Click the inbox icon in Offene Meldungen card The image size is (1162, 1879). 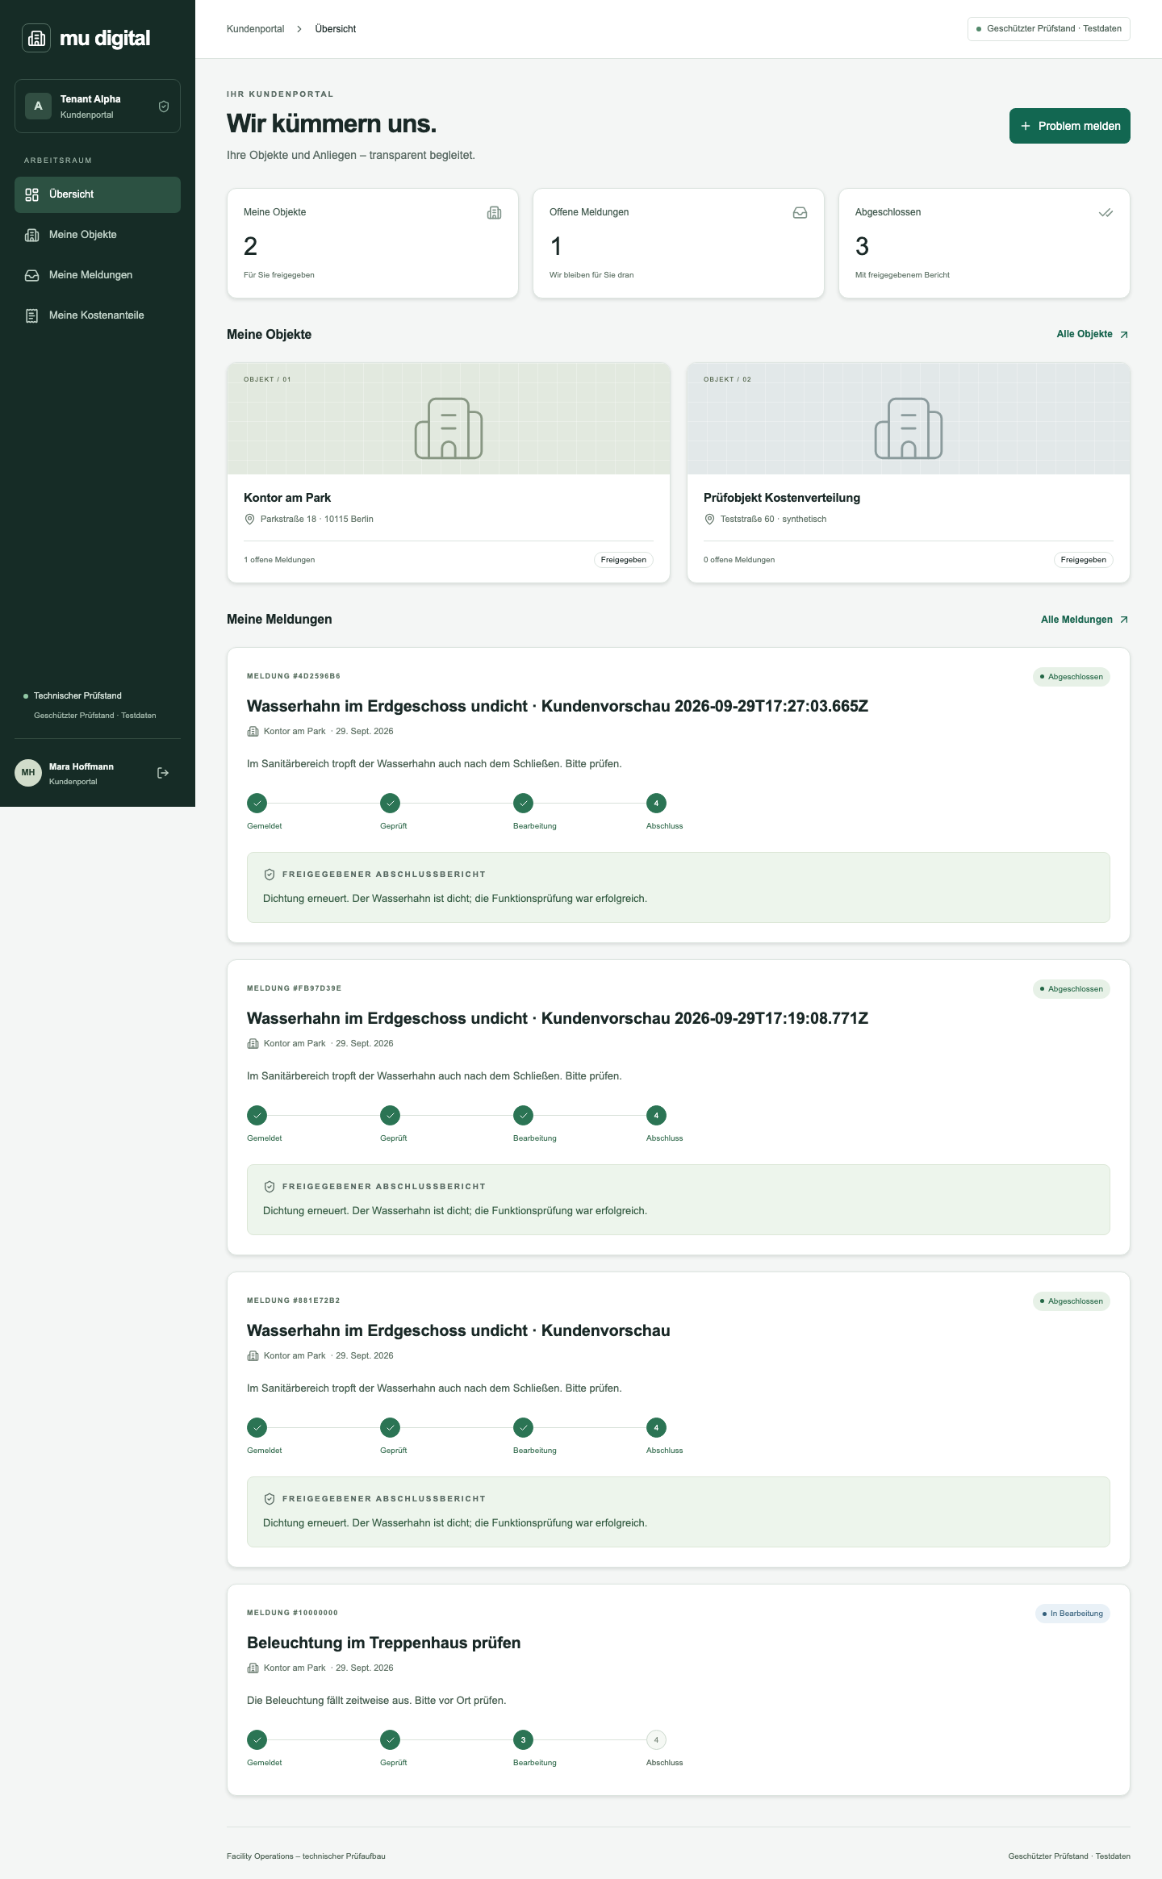pos(800,213)
